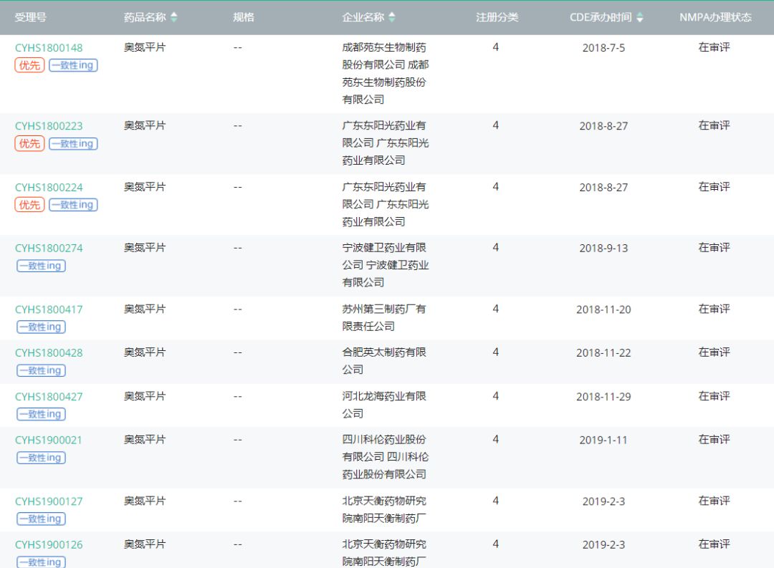Select 河北龙海药业有限公司 company cell

(384, 405)
